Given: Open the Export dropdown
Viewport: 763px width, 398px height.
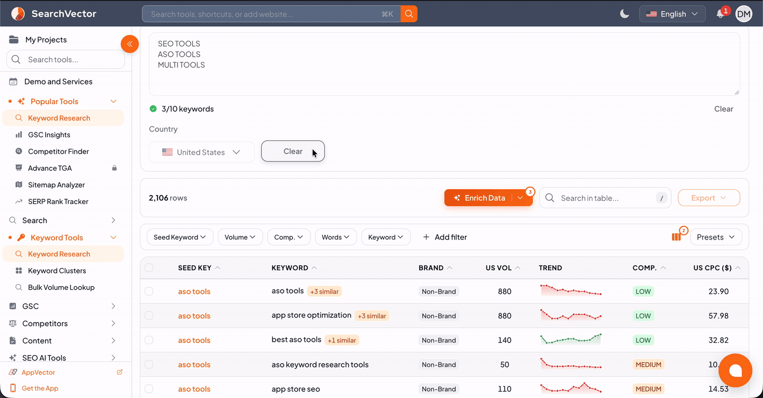Looking at the screenshot, I should point(709,198).
